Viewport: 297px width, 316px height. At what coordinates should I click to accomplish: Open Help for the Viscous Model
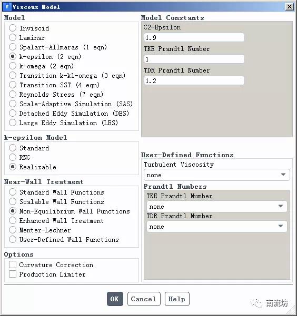177,299
